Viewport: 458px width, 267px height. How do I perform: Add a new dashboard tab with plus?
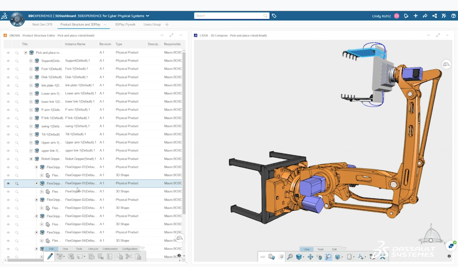(167, 24)
